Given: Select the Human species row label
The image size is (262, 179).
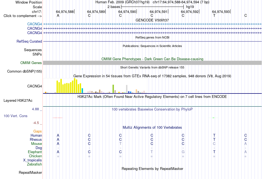Looking at the screenshot, I should tap(36, 135).
